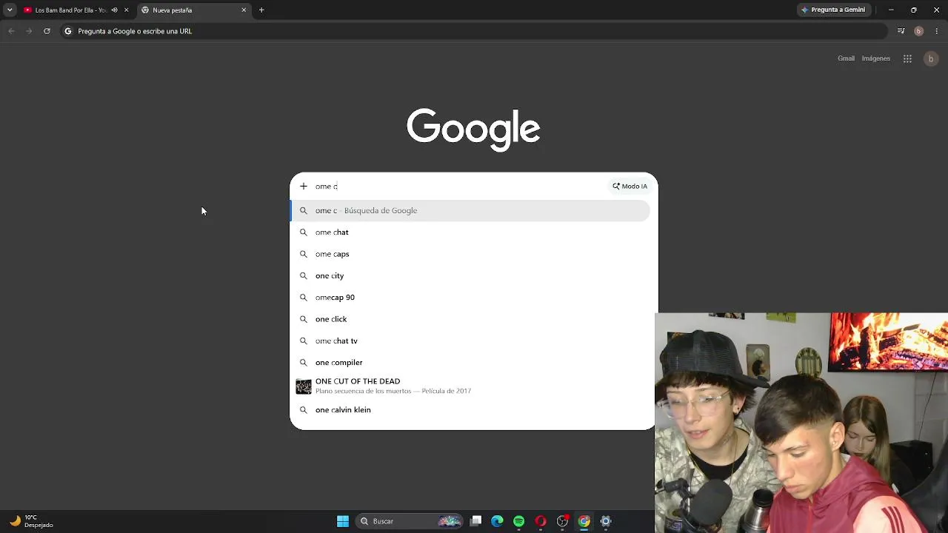The height and width of the screenshot is (533, 948).
Task: Click the Google logo
Action: pos(473,130)
